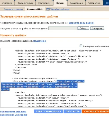The height and width of the screenshot is (116, 109).
Task: Select the Изменить HTML sub-tab
Action: [x=35, y=9]
